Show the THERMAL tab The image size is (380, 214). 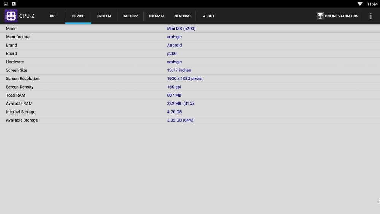click(x=156, y=16)
